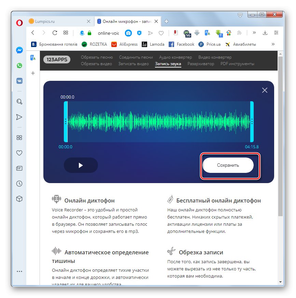Add page to bookmarks with heart icon
The width and height of the screenshot is (296, 298).
click(161, 33)
